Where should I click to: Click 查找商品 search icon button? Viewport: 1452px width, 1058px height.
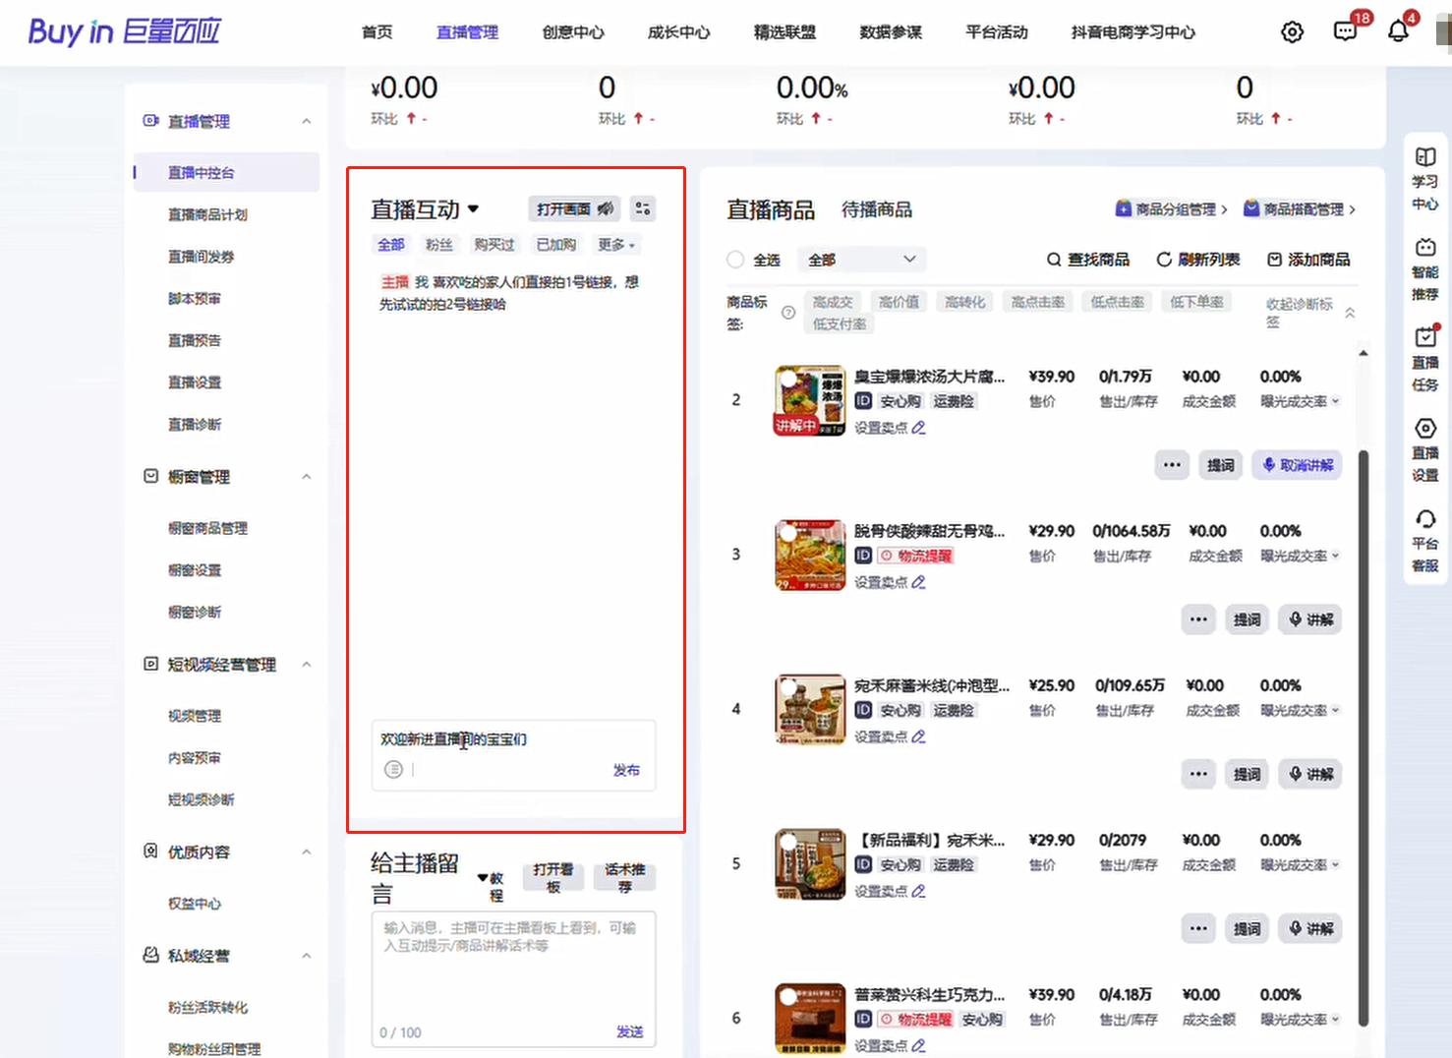tap(1087, 260)
